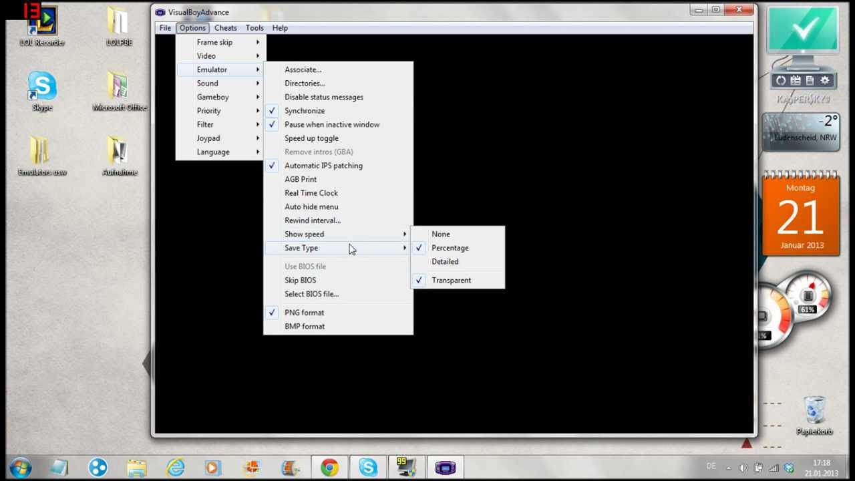Open Windows Explorer folder taskbar icon
The width and height of the screenshot is (855, 481).
tap(136, 468)
